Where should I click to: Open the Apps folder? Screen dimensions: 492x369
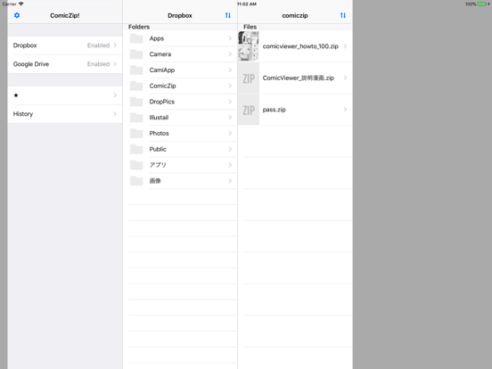pyautogui.click(x=180, y=38)
